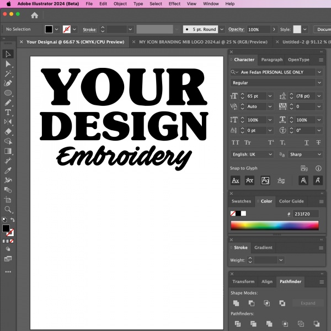The image size is (331, 331).
Task: Open Edit Toolbar three dots
Action: (8, 271)
